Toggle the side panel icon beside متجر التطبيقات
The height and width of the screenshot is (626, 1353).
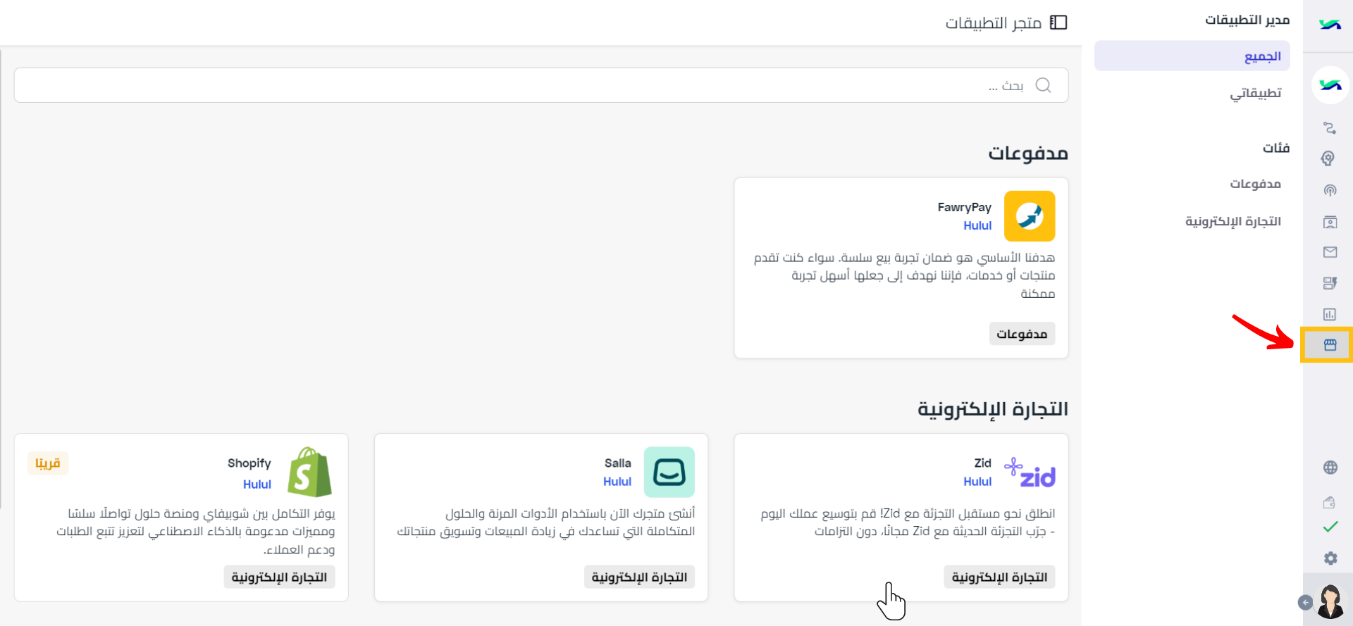[x=1058, y=23]
